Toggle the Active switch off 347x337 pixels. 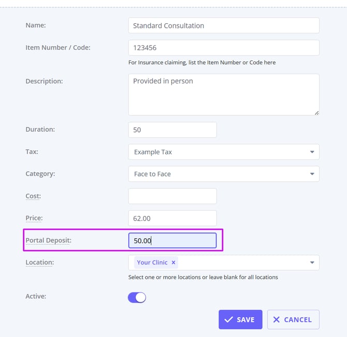tap(137, 297)
